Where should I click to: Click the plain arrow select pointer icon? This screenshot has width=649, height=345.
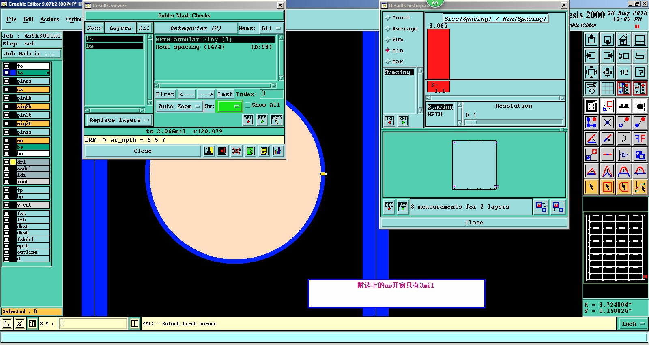(591, 187)
